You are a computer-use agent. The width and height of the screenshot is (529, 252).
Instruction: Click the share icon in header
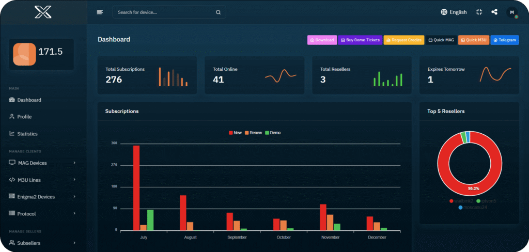point(494,12)
